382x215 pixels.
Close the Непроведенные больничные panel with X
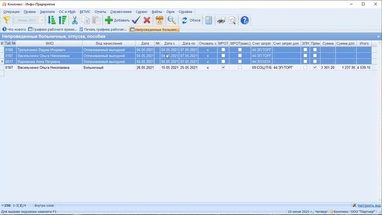pos(378,36)
